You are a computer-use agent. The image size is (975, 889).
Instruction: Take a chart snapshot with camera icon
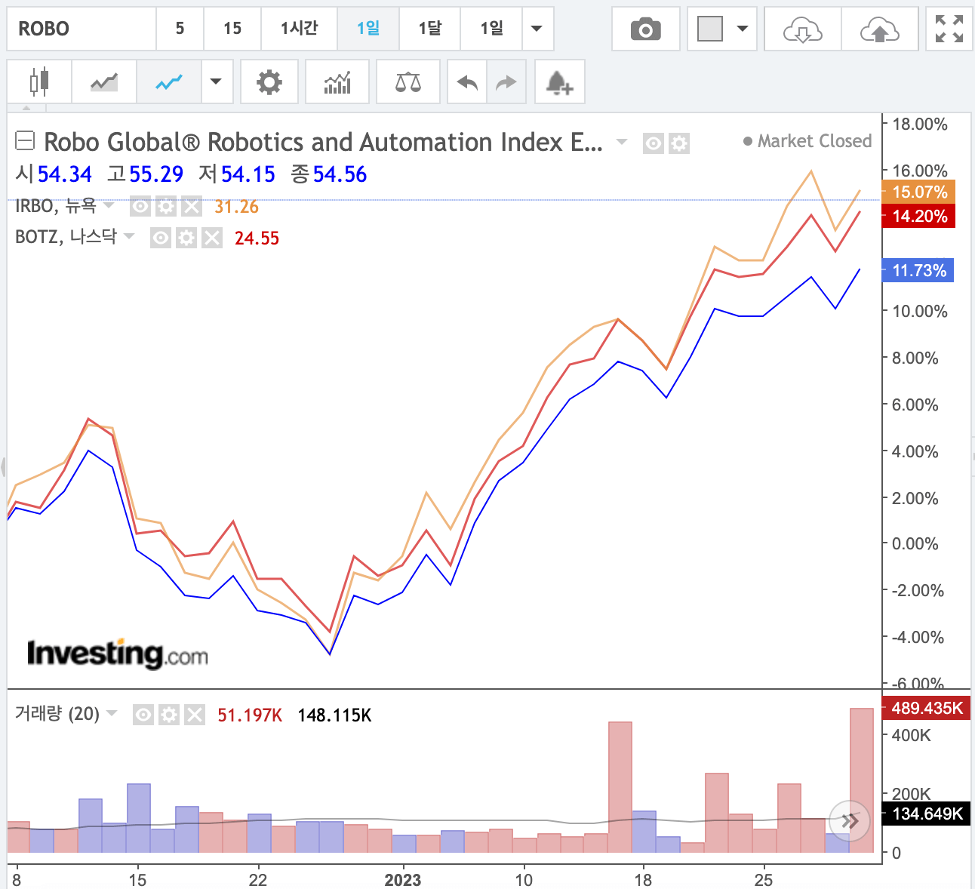(x=645, y=29)
